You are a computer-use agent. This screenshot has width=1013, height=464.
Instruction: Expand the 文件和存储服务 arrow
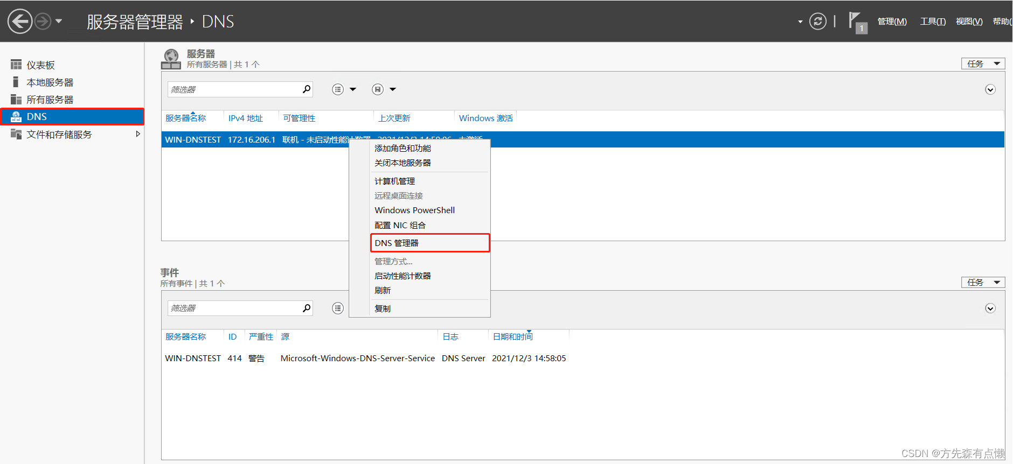click(x=138, y=134)
